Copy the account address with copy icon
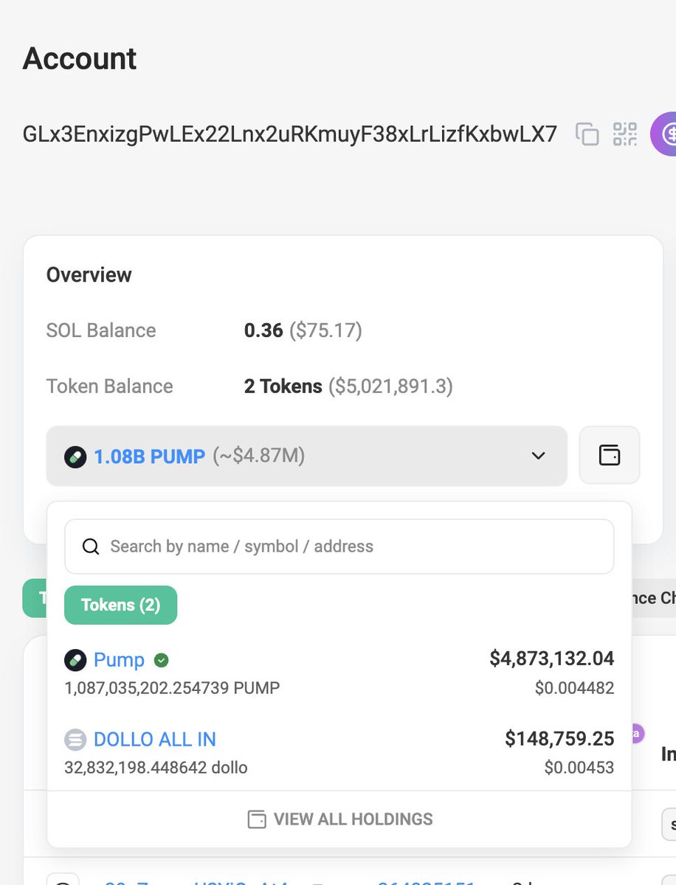Screen dimensions: 676x885 point(587,133)
